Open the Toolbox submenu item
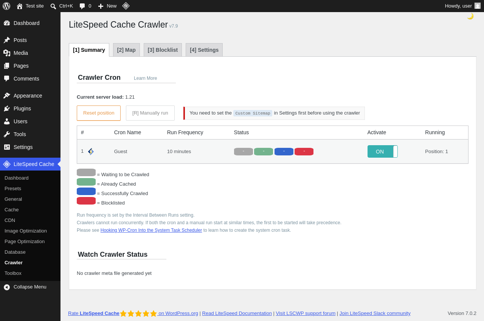The width and height of the screenshot is (484, 321). coord(13,273)
